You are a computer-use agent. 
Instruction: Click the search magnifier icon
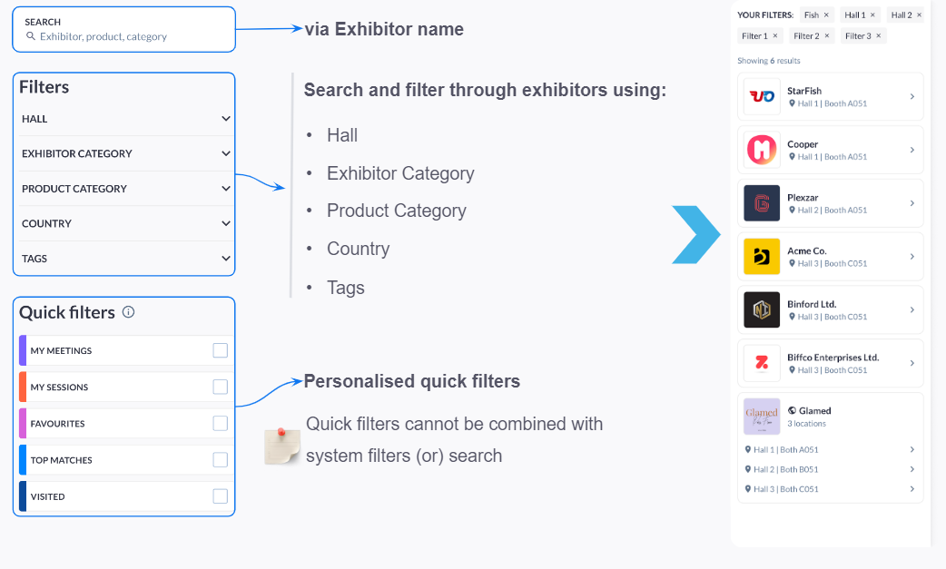pyautogui.click(x=31, y=36)
